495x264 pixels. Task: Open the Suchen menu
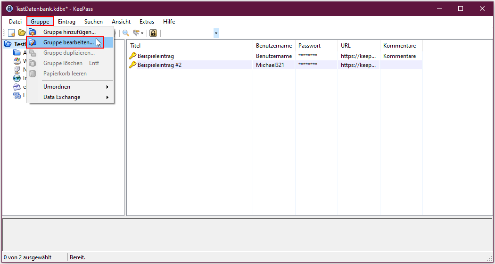click(x=93, y=22)
